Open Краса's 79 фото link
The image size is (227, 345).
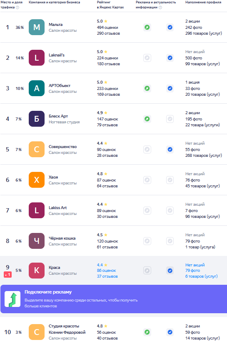(x=192, y=271)
